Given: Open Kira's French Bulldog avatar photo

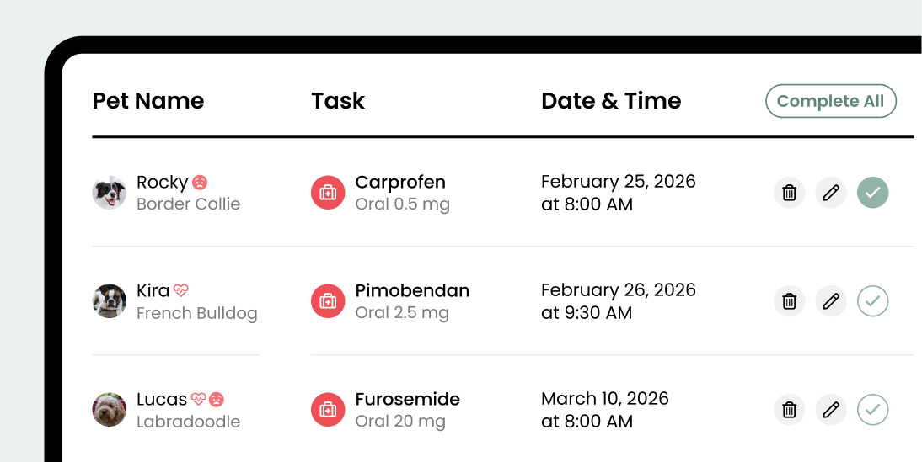Looking at the screenshot, I should pyautogui.click(x=110, y=301).
